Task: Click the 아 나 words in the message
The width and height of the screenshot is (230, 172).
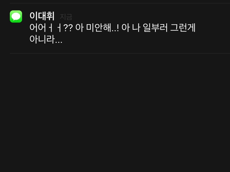Action: [x=131, y=28]
